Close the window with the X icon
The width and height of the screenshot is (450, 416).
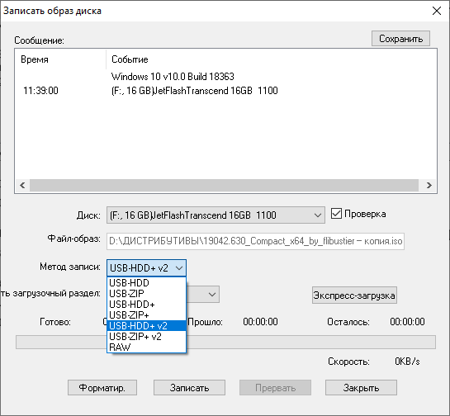click(437, 11)
